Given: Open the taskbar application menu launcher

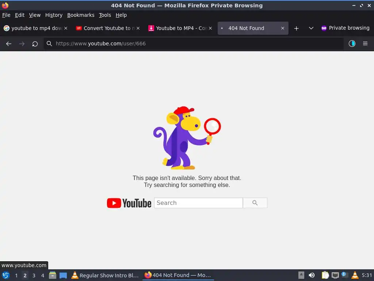Looking at the screenshot, I should point(6,275).
